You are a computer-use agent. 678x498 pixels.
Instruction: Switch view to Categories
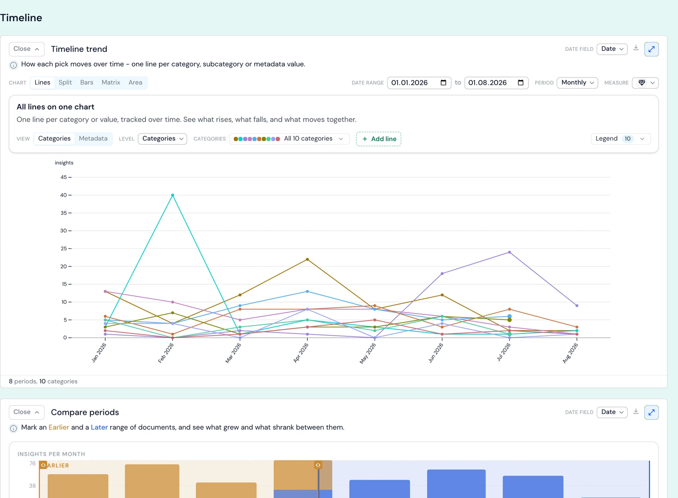[x=54, y=139]
